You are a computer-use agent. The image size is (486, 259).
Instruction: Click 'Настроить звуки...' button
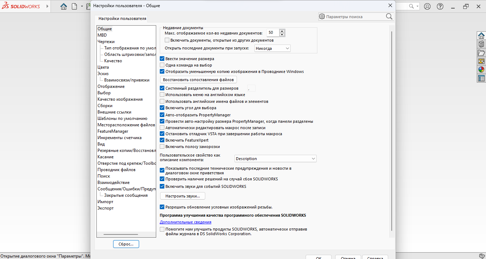coord(183,196)
